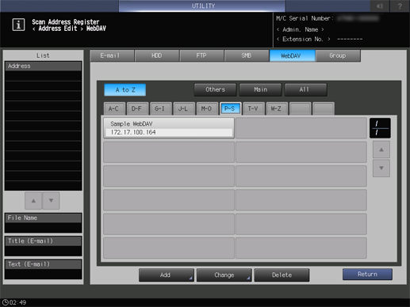Open help with the question mark icon

click(400, 6)
